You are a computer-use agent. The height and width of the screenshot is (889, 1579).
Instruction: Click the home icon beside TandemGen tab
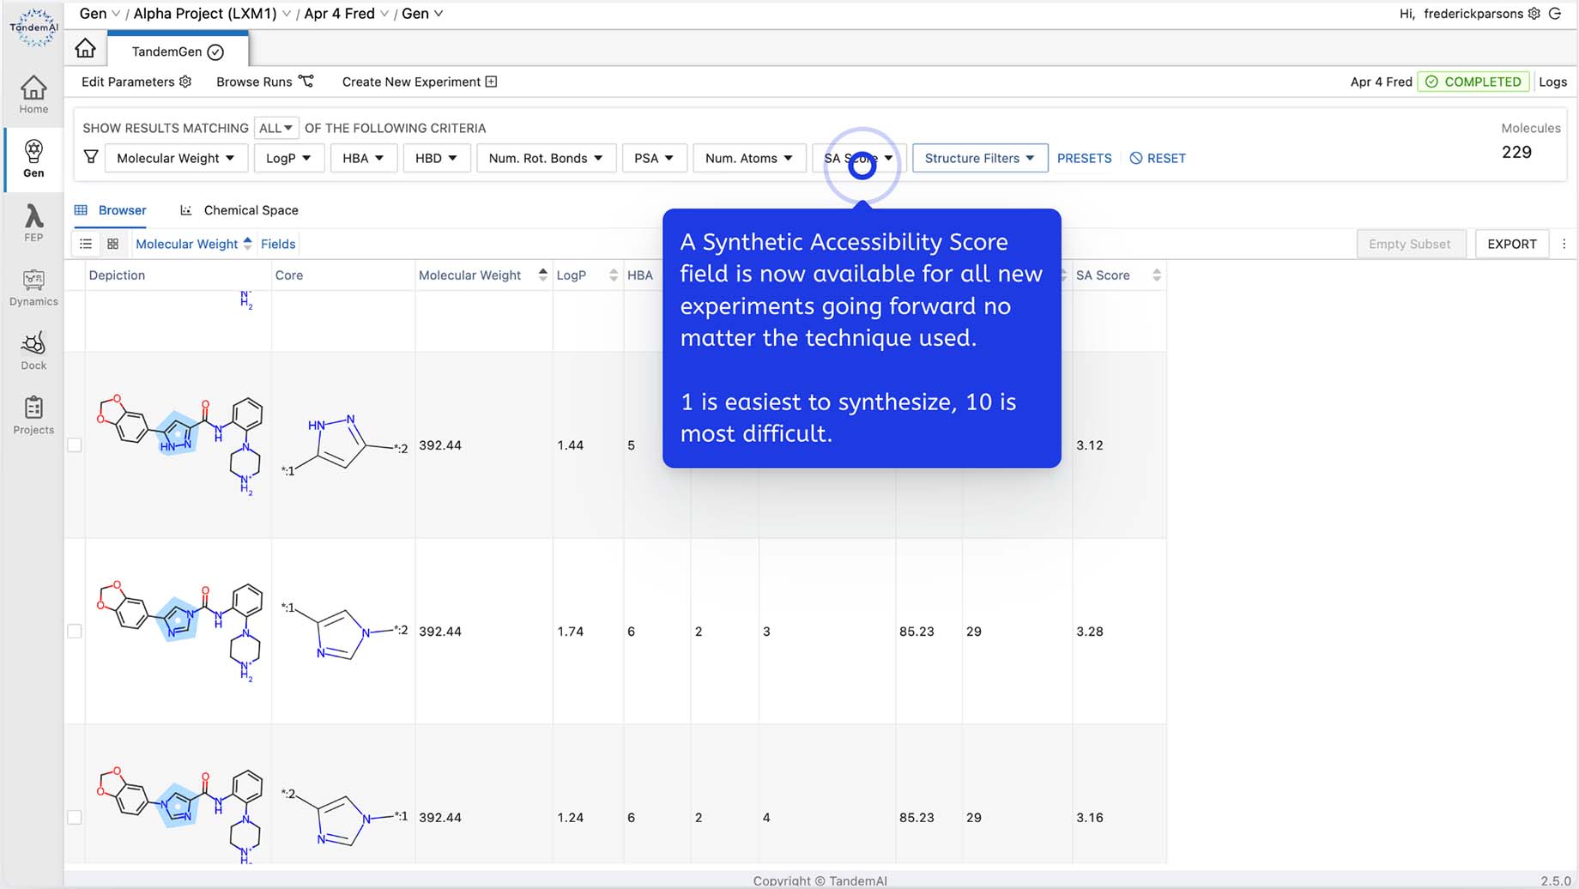(85, 49)
